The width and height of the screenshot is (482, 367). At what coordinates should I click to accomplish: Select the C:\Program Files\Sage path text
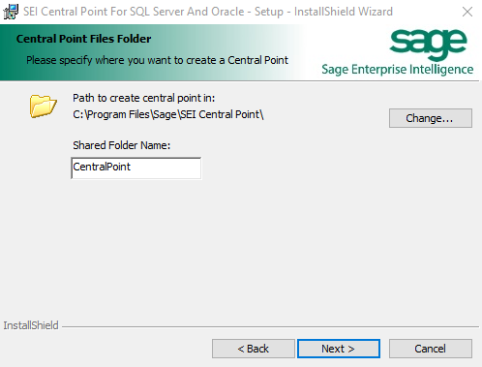click(168, 114)
